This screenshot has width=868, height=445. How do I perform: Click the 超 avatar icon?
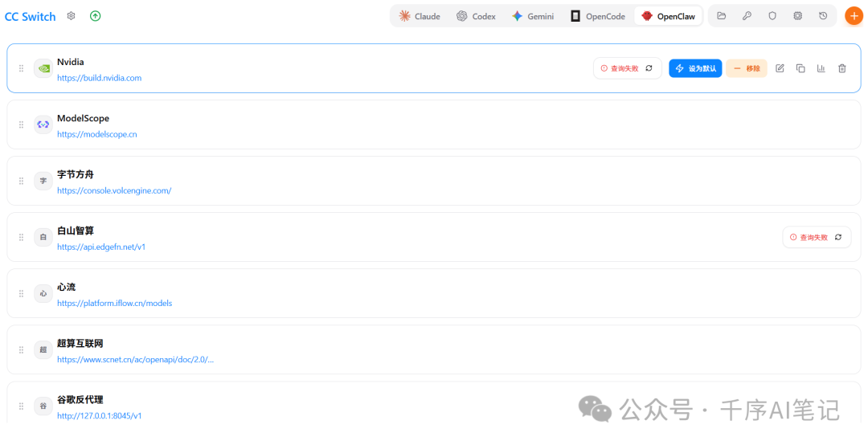pos(43,349)
